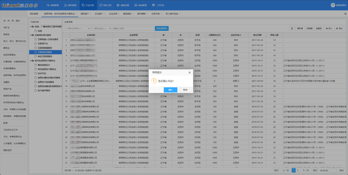Collapse the 软件和信息技术服务业 tree node

pyautogui.click(x=31, y=61)
